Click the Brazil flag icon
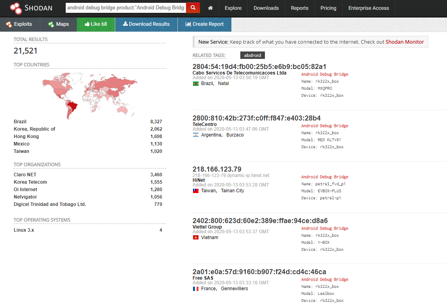This screenshot has width=447, height=305. [196, 83]
